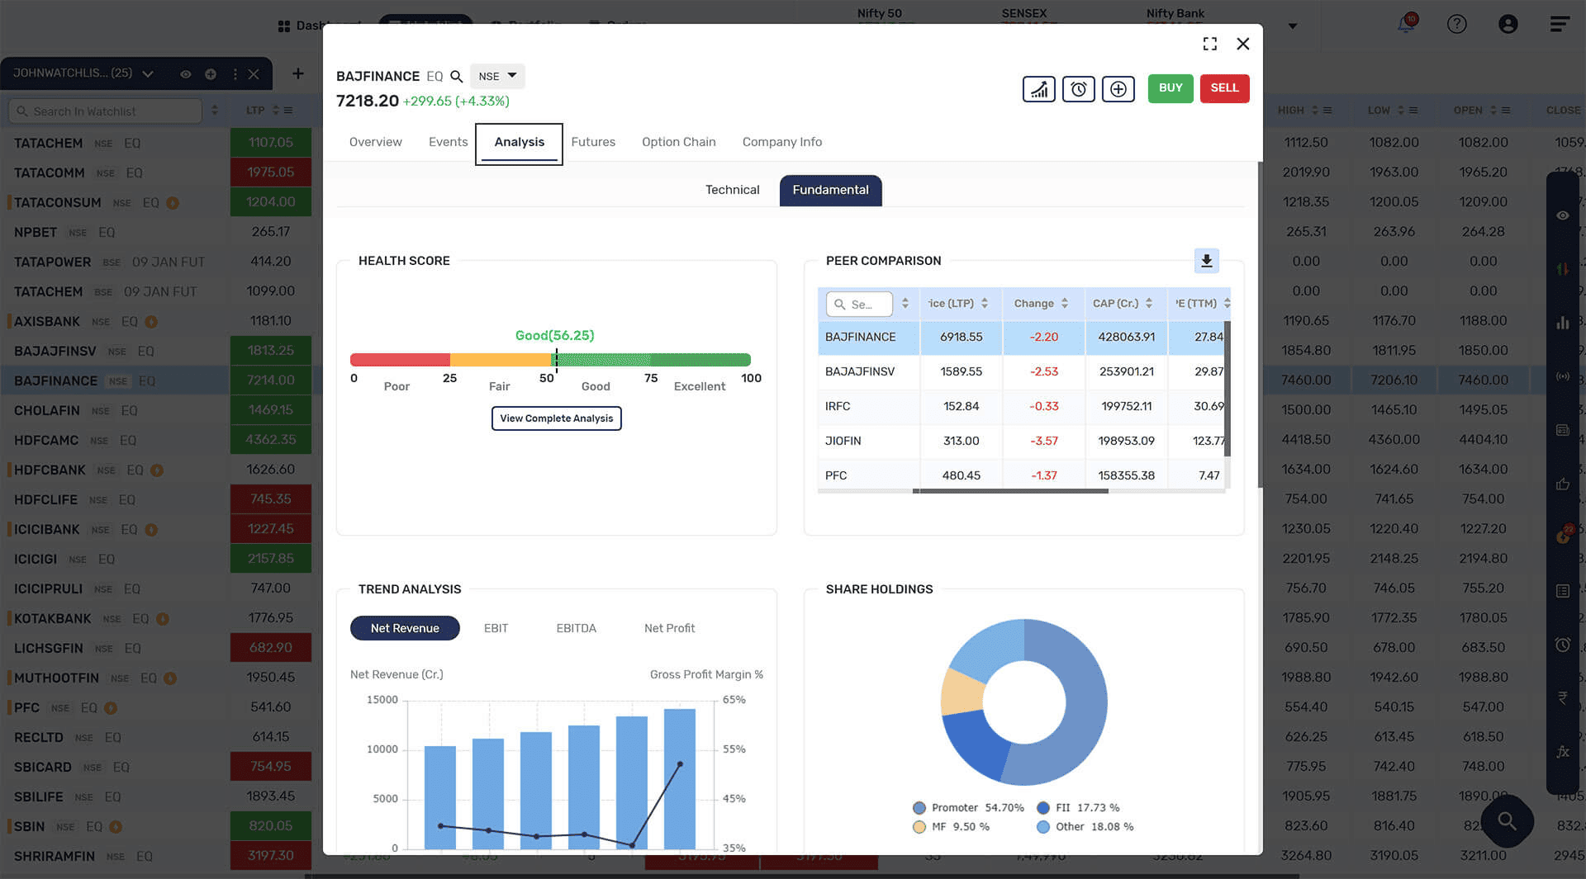
Task: Open the Company Info tab
Action: 781,142
